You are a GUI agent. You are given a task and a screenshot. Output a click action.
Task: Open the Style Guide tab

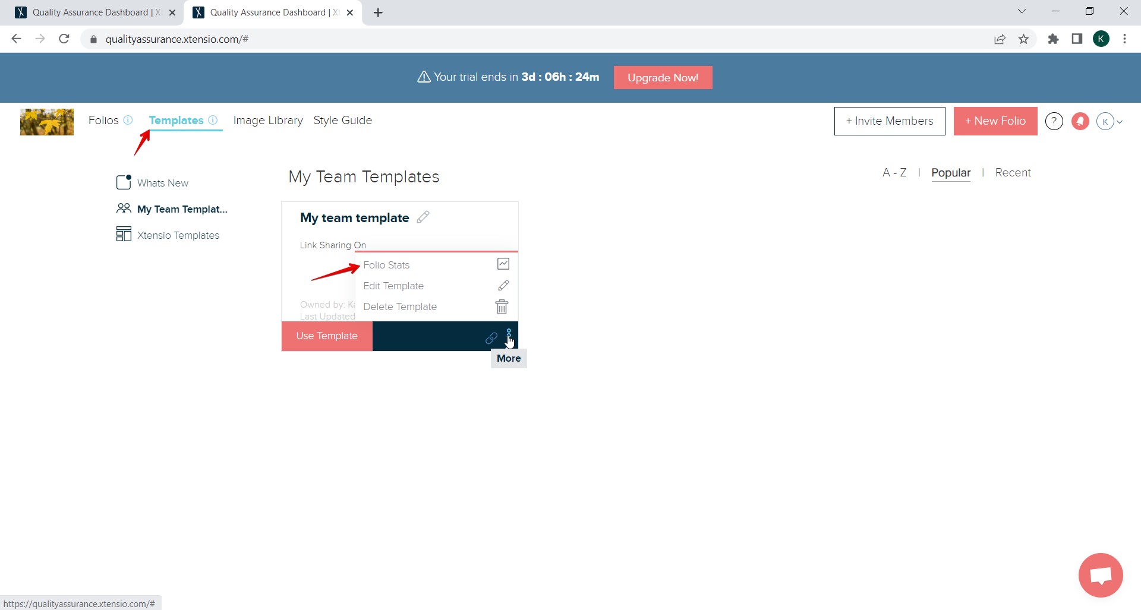(x=343, y=120)
